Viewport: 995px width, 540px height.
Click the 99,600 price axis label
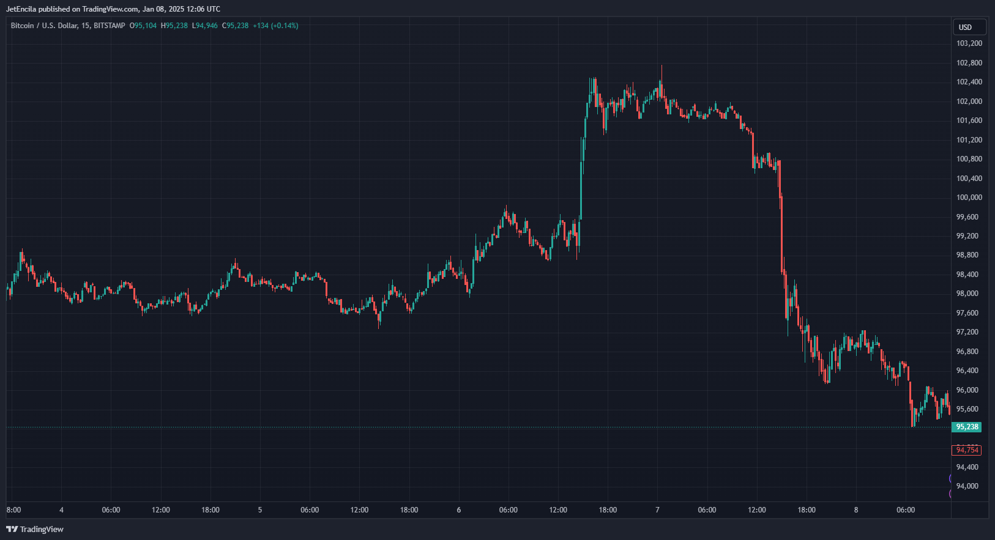click(967, 217)
